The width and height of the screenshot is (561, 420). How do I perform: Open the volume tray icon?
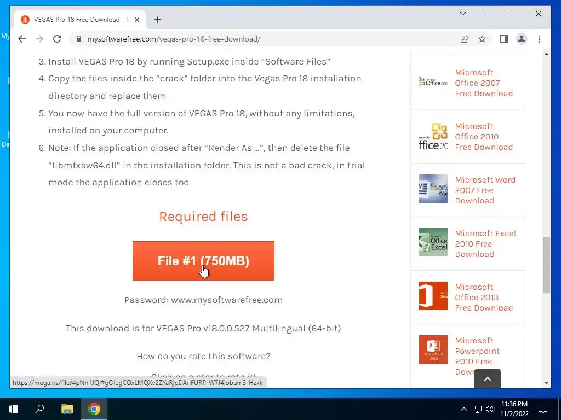coord(490,409)
